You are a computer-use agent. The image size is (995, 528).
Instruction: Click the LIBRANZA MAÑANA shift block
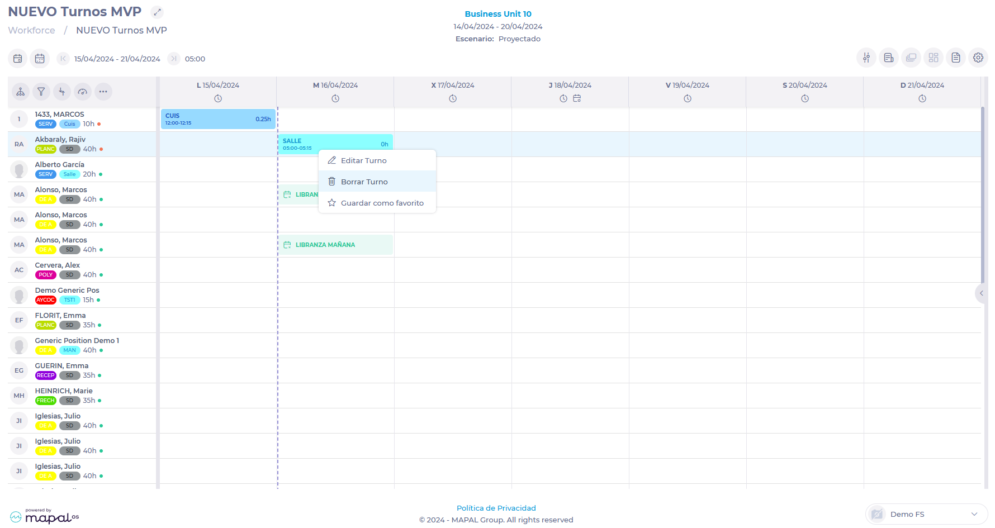335,245
